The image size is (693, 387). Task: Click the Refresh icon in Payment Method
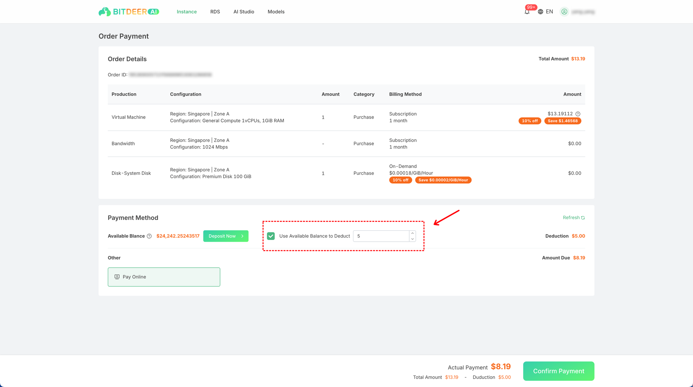tap(583, 218)
